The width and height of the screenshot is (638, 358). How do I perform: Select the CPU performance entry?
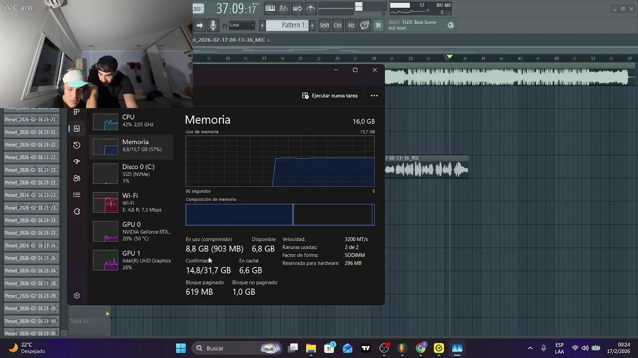(132, 121)
